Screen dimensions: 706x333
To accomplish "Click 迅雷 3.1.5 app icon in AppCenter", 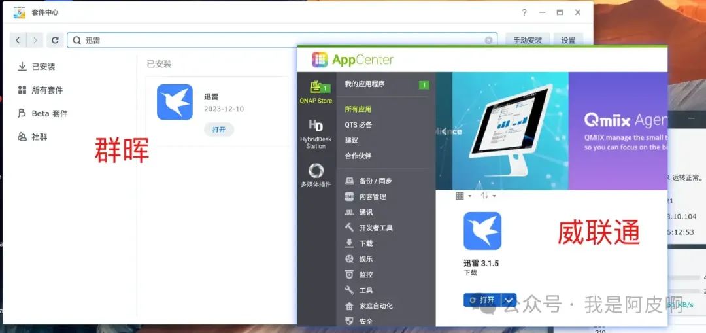I will coord(482,231).
